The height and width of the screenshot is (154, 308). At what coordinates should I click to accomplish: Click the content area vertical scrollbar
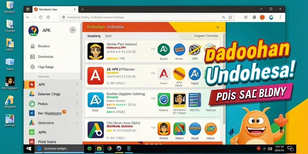[224, 79]
